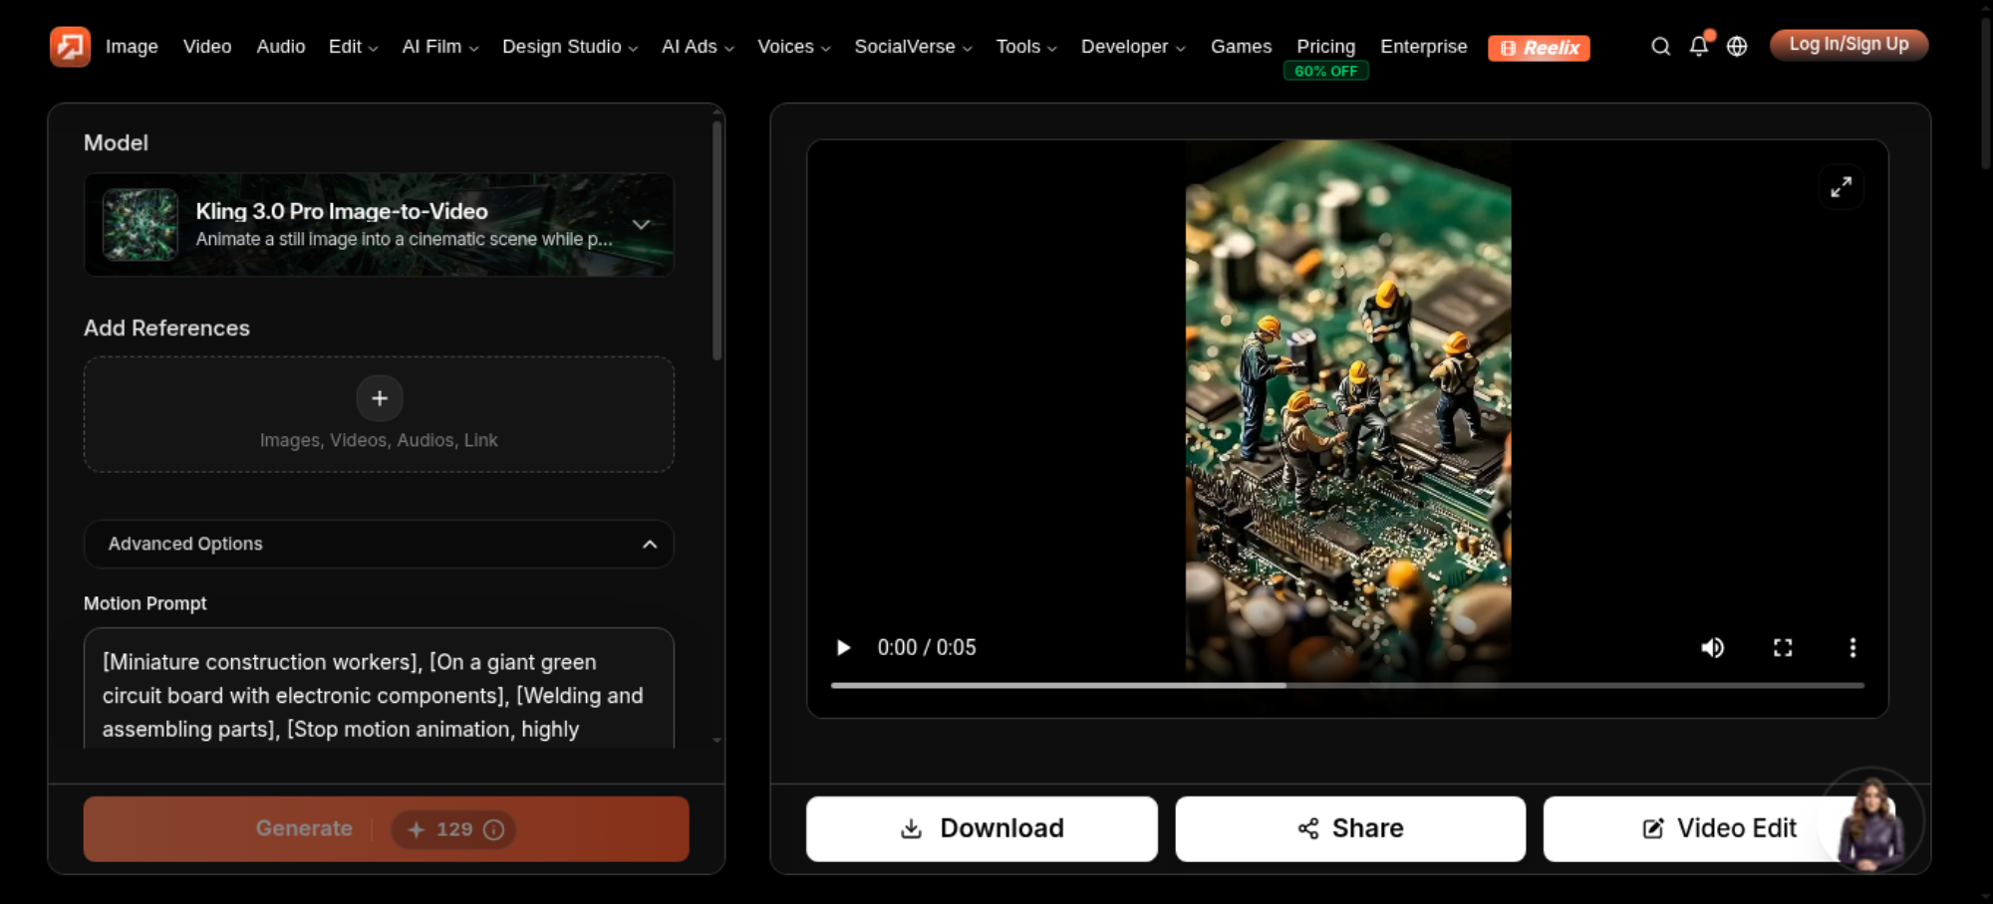Open video player more options menu
Screen dimensions: 1993x904
click(1852, 648)
